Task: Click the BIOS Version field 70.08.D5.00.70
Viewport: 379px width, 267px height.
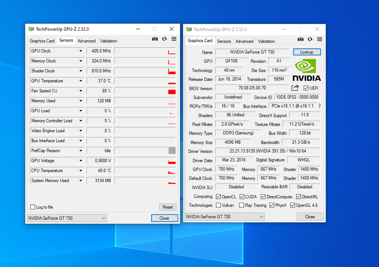Action: click(252, 88)
